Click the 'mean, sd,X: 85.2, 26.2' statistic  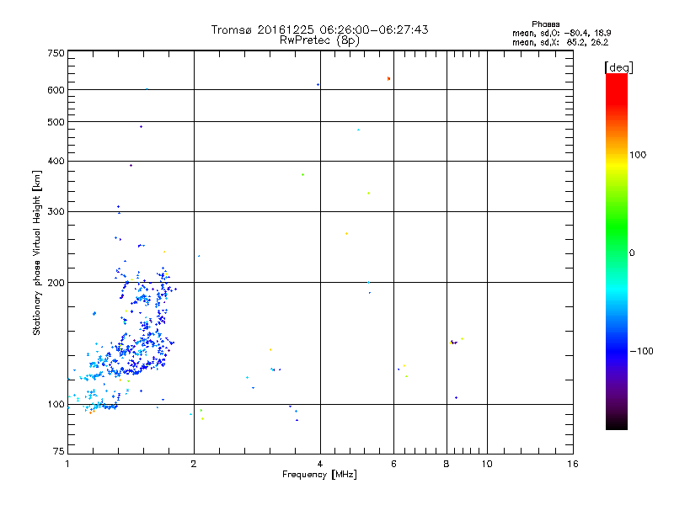[x=560, y=42]
